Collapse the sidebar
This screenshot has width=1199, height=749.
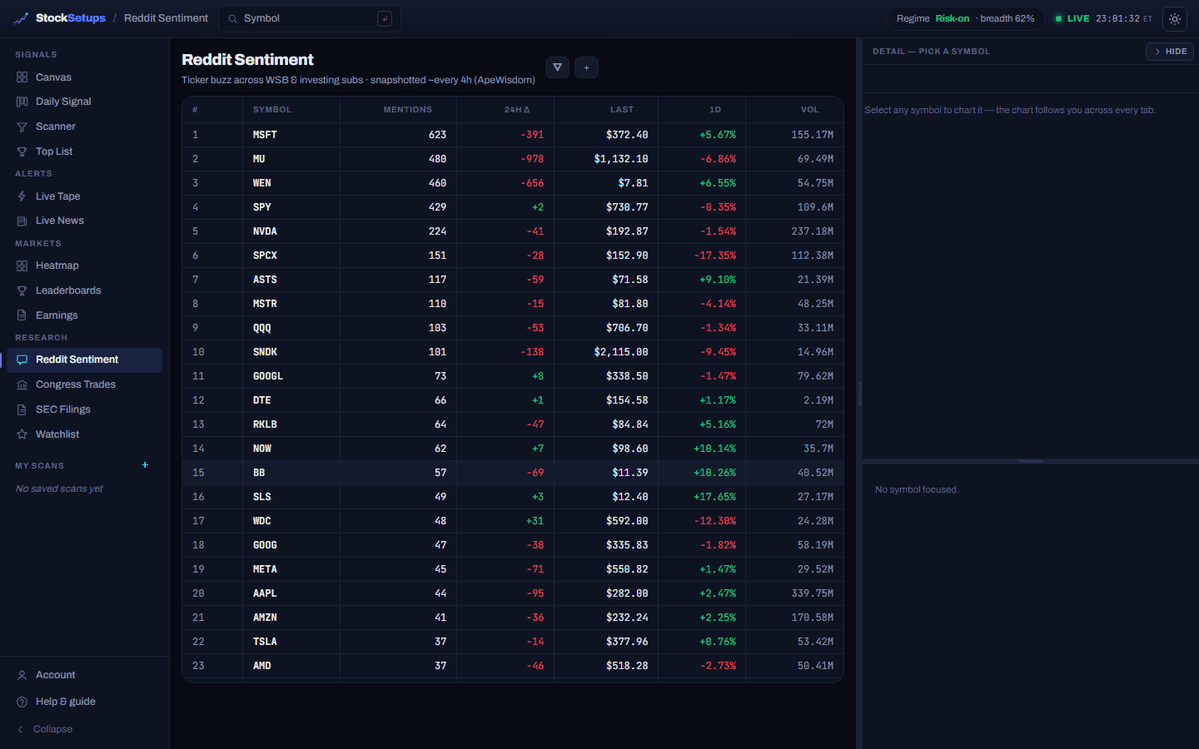coord(84,729)
